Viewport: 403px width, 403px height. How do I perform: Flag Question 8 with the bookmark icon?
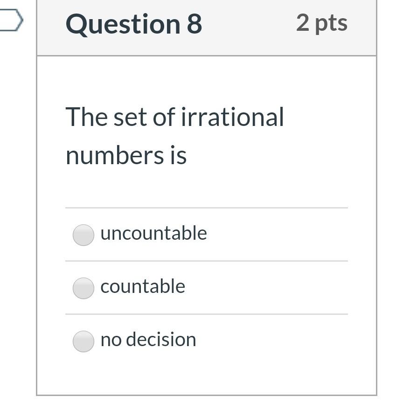click(x=11, y=20)
